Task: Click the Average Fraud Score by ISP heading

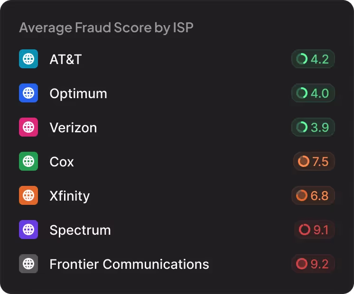Action: (106, 28)
